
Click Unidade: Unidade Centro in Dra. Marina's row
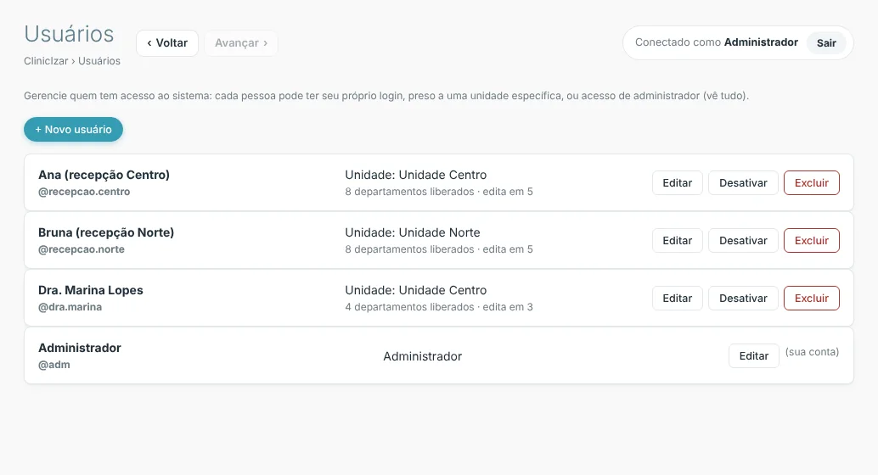pyautogui.click(x=415, y=290)
